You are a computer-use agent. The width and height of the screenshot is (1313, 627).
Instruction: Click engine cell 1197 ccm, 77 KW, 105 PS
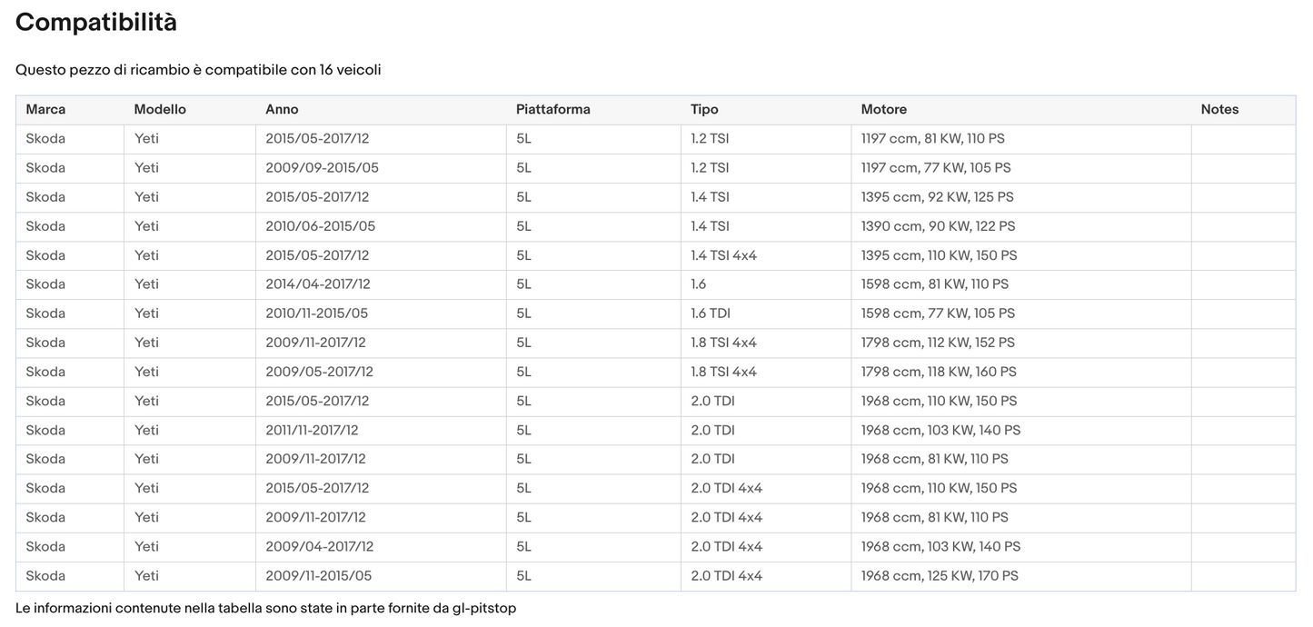tap(936, 168)
